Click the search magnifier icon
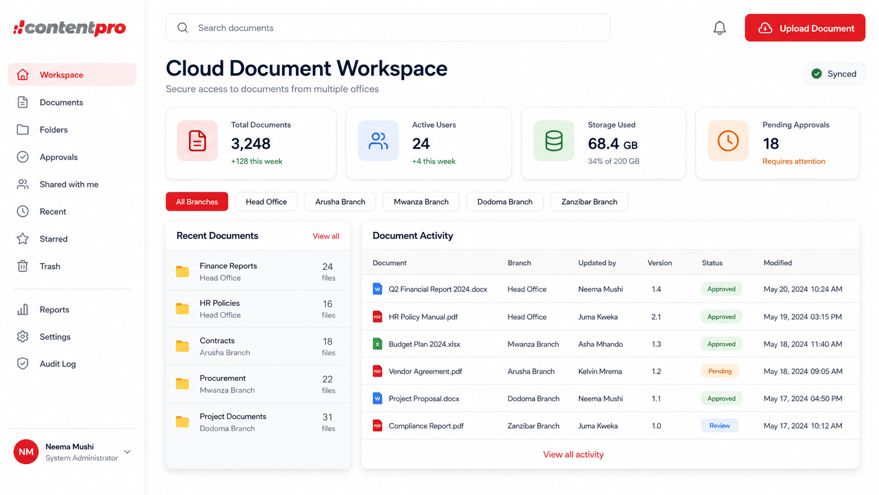 pos(182,28)
